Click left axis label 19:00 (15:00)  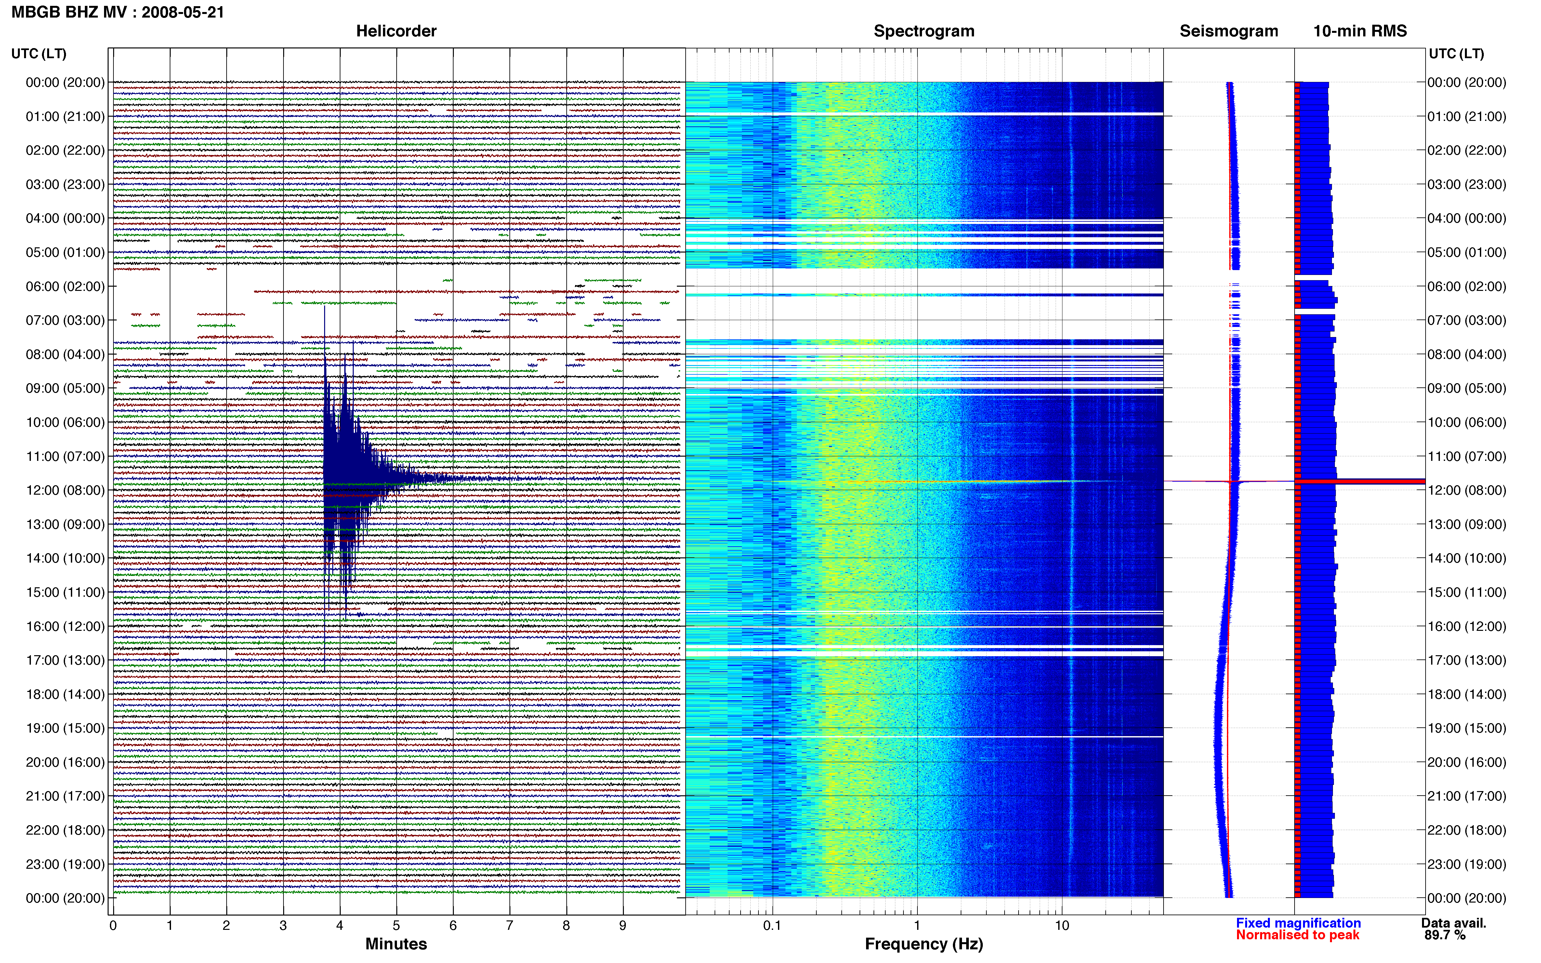click(x=65, y=728)
